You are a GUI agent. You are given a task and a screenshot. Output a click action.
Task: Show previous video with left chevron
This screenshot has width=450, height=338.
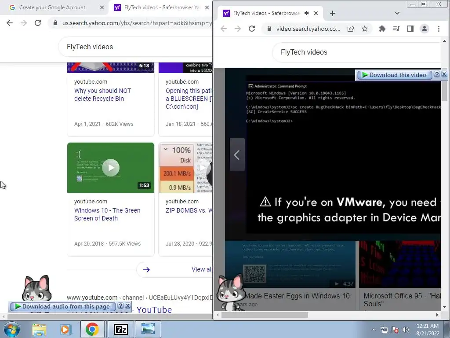coord(237,155)
